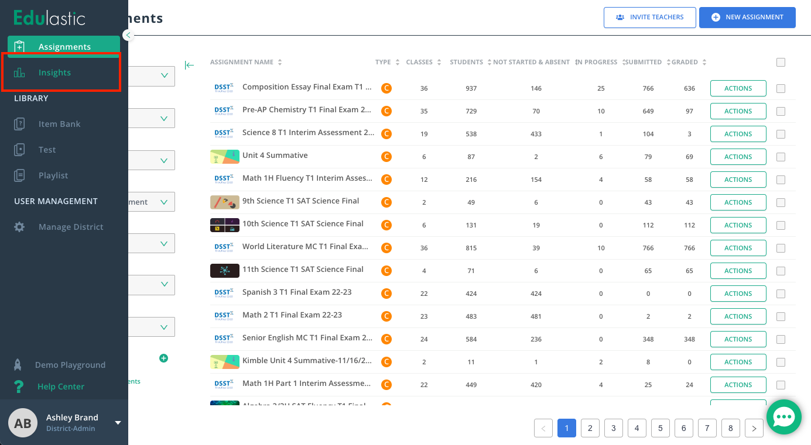This screenshot has width=811, height=445.
Task: Open the Help Center link
Action: (x=61, y=387)
